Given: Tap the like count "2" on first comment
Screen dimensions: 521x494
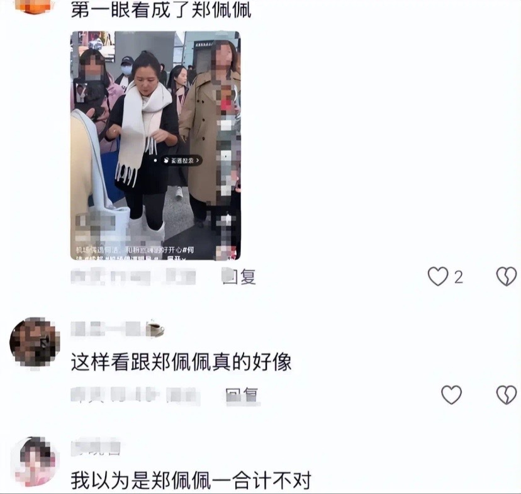Looking at the screenshot, I should tap(459, 277).
